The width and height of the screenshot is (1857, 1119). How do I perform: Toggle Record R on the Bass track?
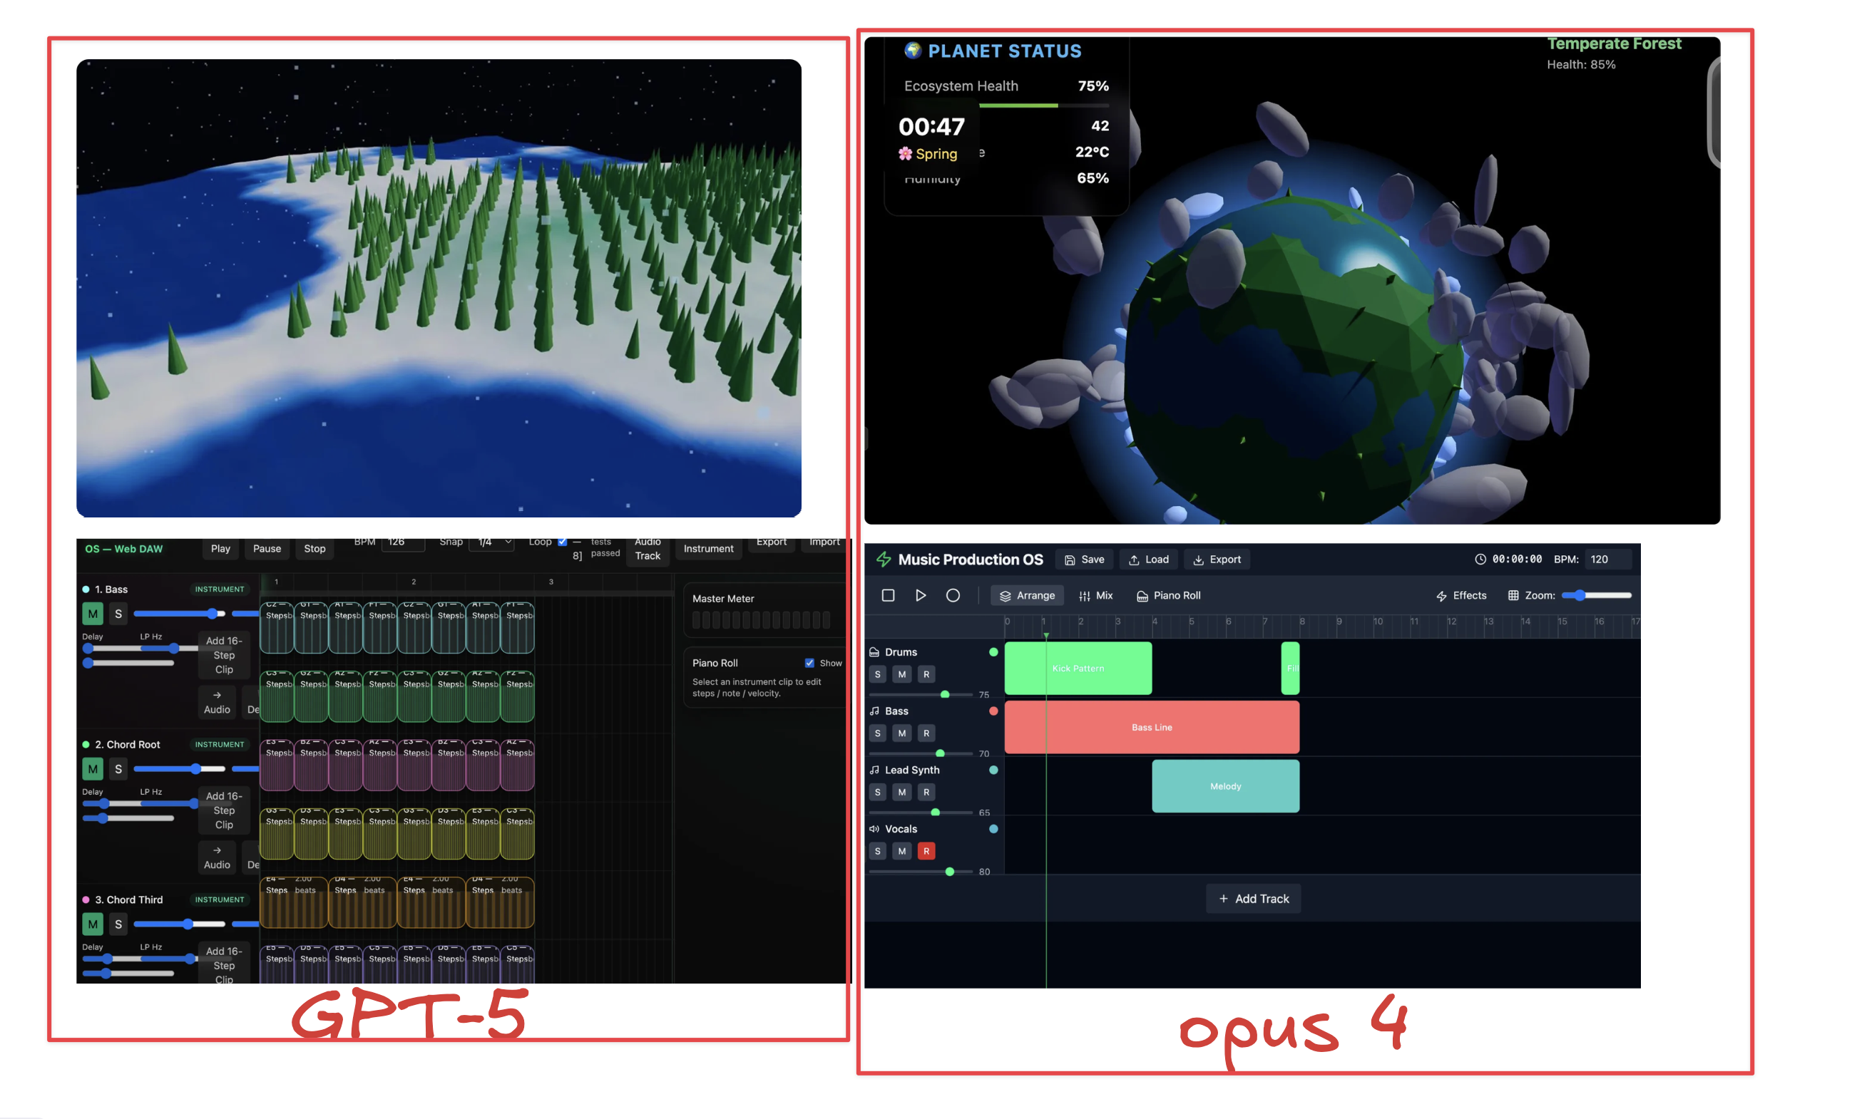926,733
